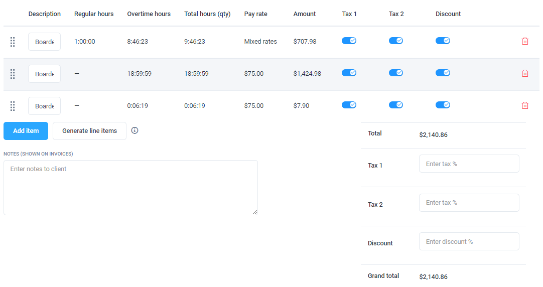Focus the Tax 2 percentage field

(x=469, y=203)
